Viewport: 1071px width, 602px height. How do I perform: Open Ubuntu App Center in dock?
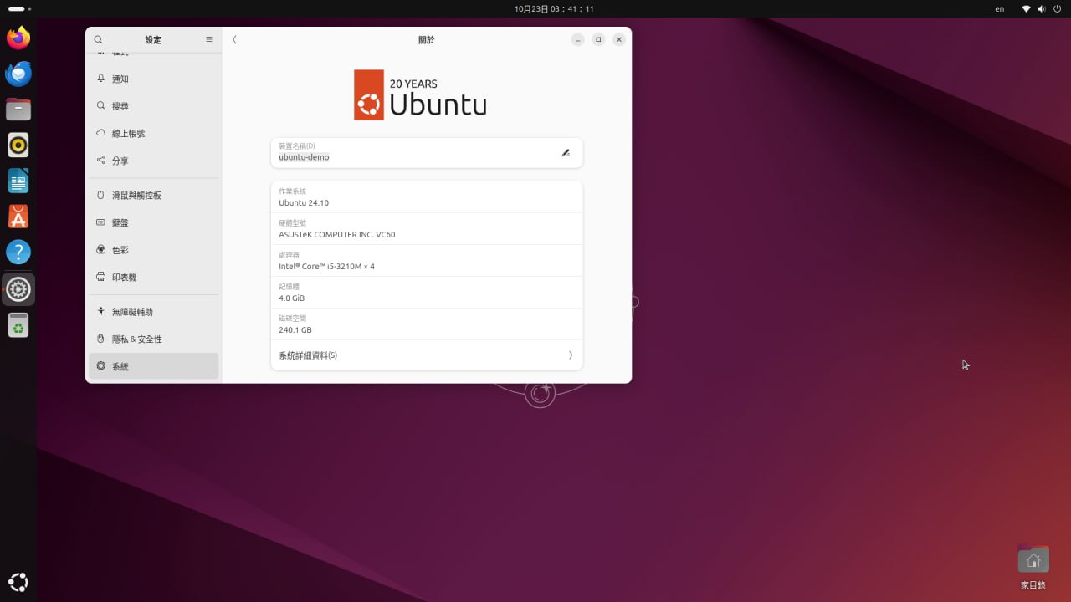tap(18, 217)
